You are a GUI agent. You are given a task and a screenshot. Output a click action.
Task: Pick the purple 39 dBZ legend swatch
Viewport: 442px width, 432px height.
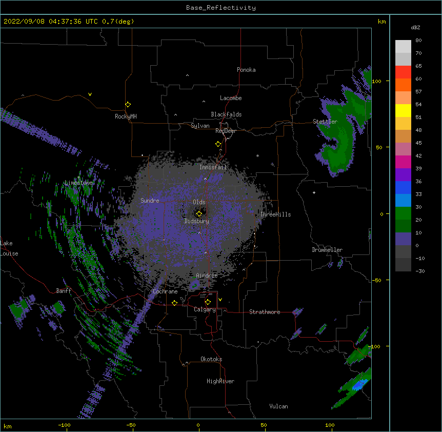(403, 174)
